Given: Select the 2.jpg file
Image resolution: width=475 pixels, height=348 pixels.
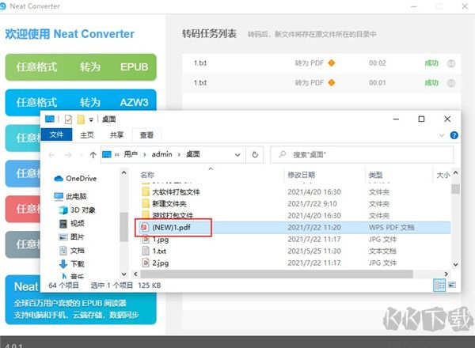Looking at the screenshot, I should 161,263.
